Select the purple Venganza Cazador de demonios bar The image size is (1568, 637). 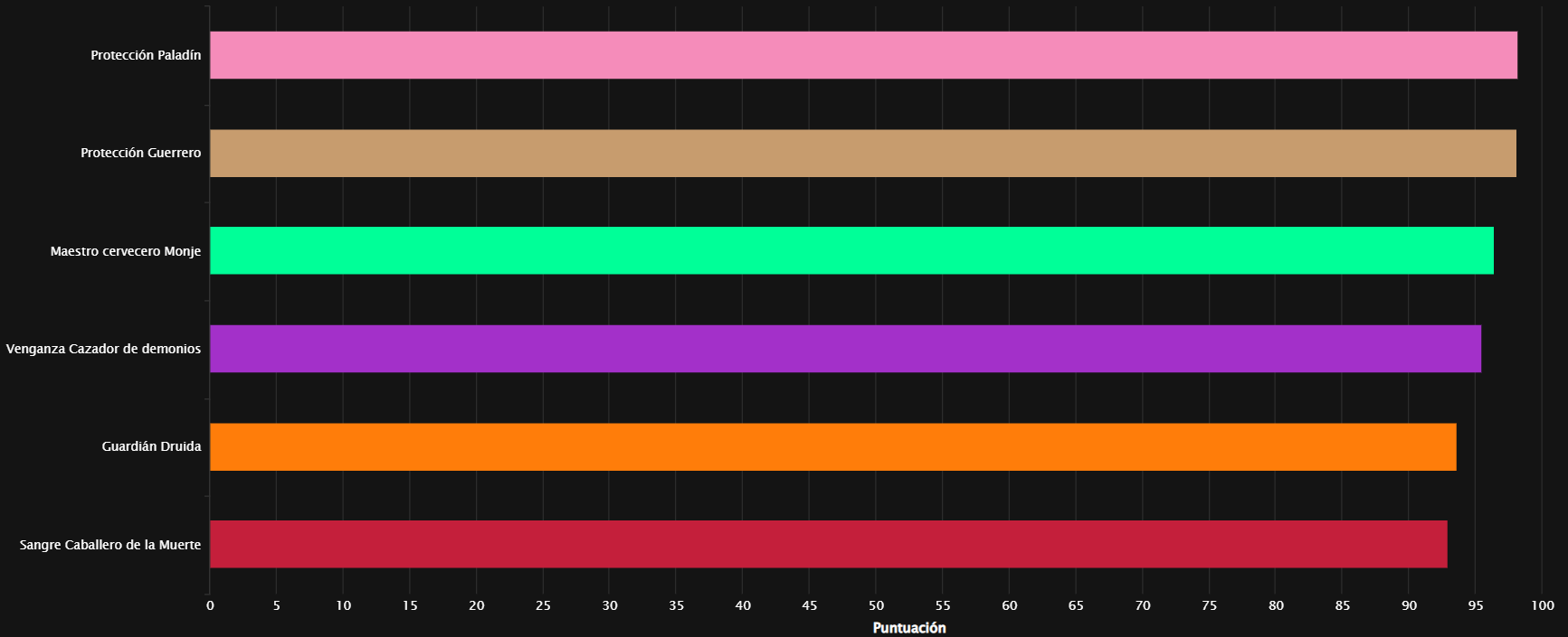[x=845, y=349]
